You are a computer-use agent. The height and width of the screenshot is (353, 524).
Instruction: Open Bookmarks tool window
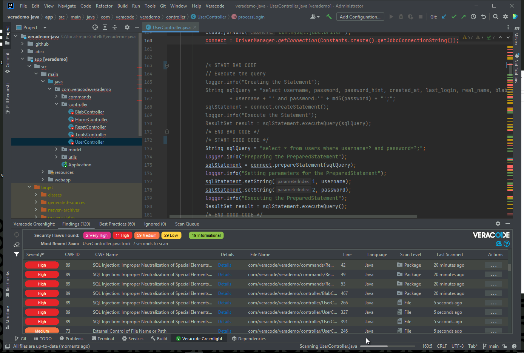pyautogui.click(x=7, y=284)
